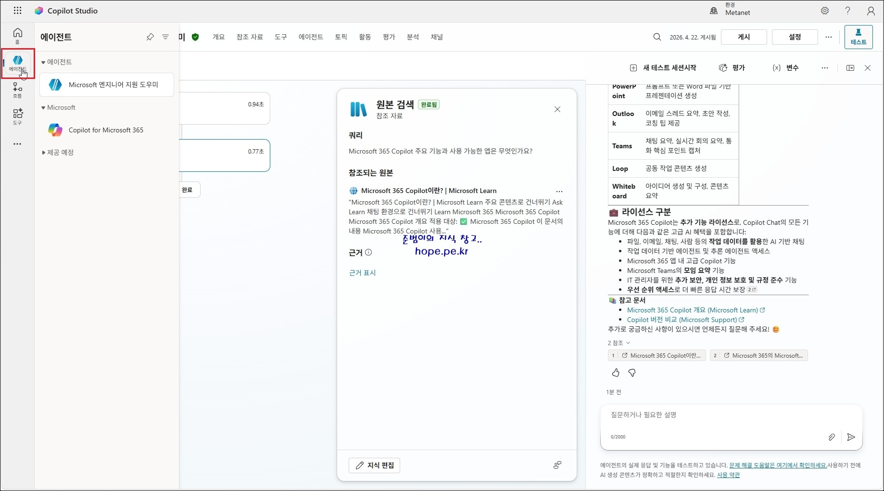
Task: Pin the agents side panel
Action: click(x=150, y=37)
